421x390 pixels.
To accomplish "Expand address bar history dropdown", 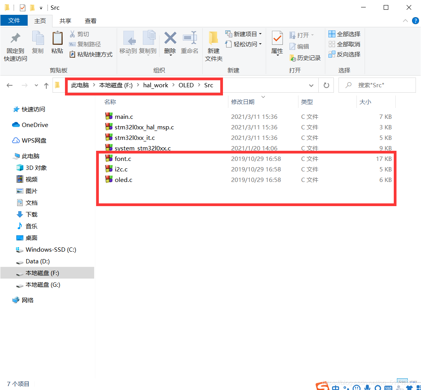I will point(311,85).
